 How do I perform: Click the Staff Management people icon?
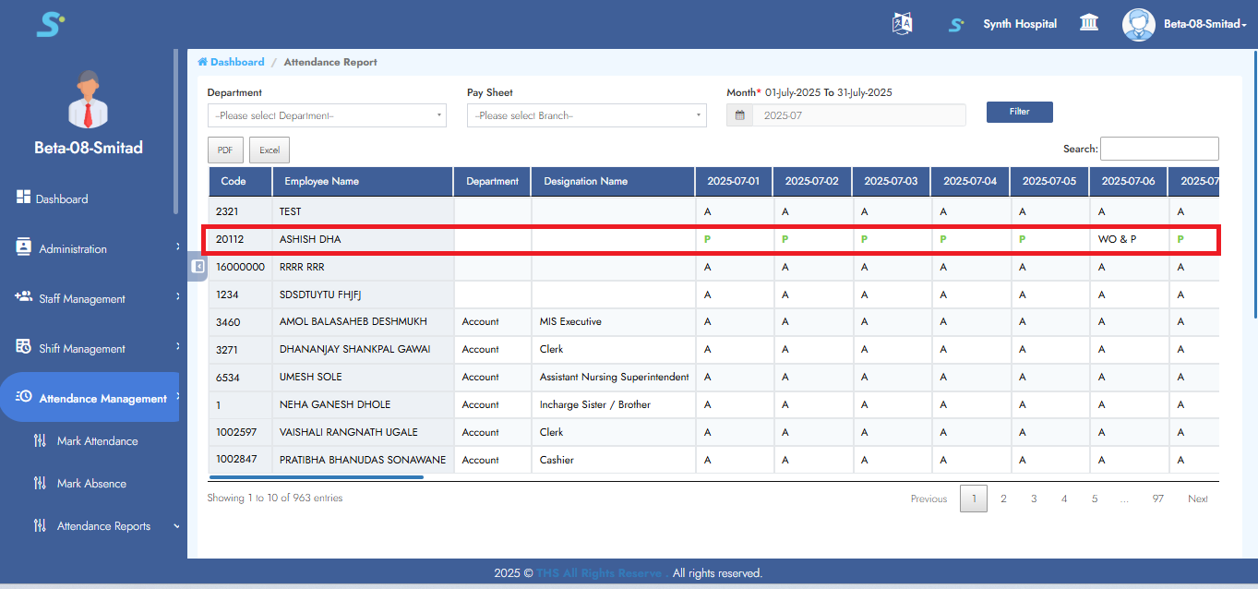pyautogui.click(x=24, y=297)
